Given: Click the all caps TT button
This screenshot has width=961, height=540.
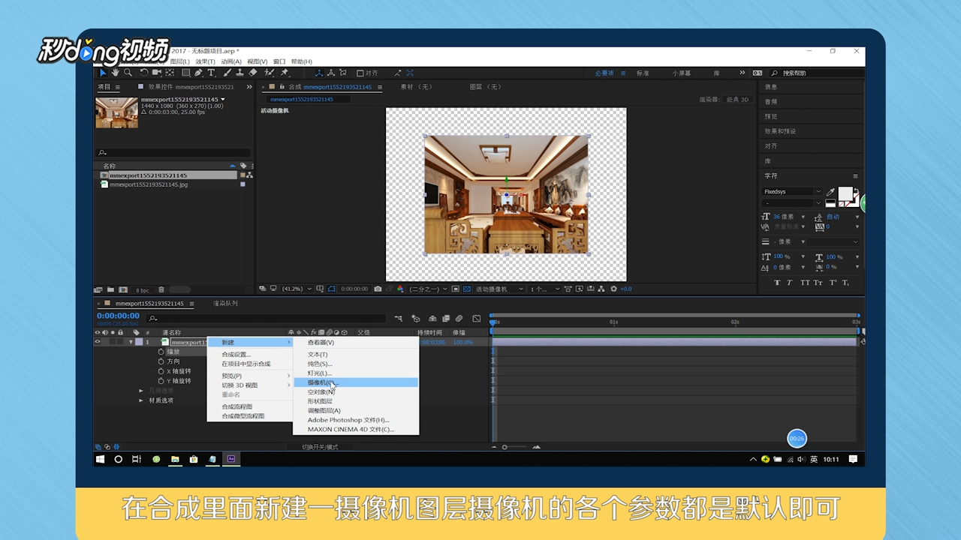Looking at the screenshot, I should [x=805, y=283].
